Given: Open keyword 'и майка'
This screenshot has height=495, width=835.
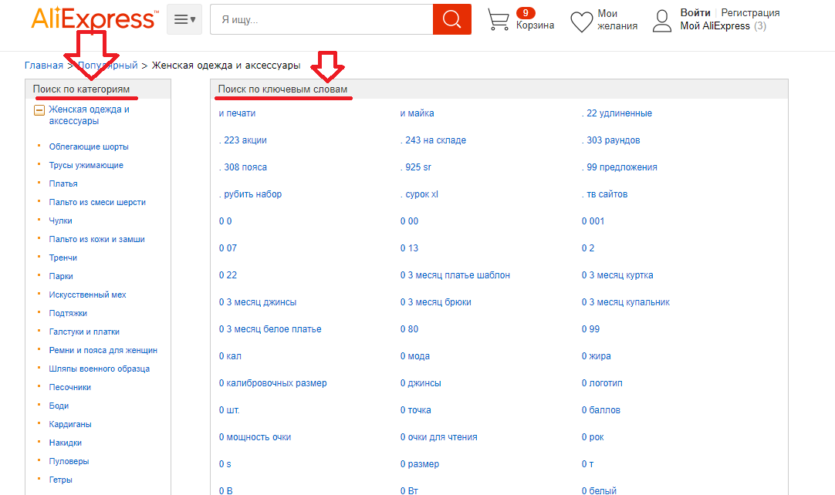Looking at the screenshot, I should [x=417, y=113].
